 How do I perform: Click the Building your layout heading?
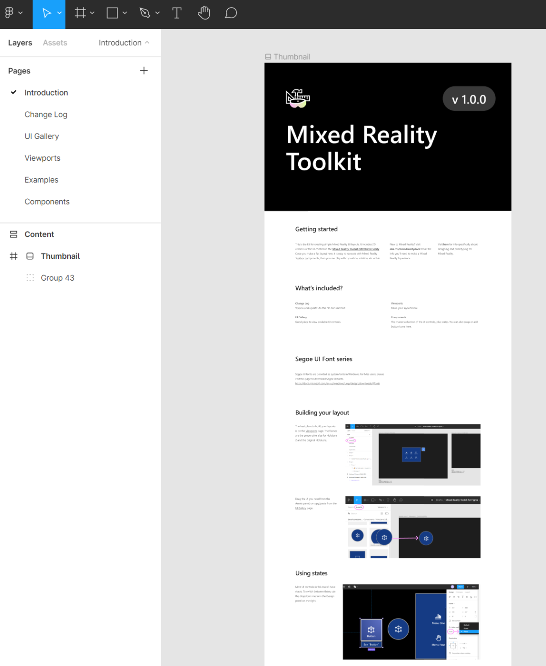(322, 413)
